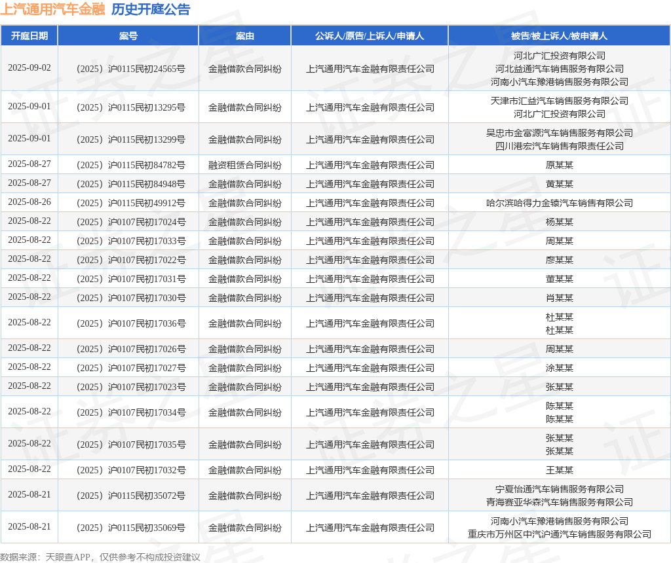Click the case cause in the 49912 row

pyautogui.click(x=245, y=203)
